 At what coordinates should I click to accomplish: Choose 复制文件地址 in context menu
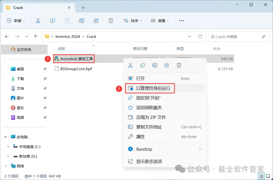click(x=165, y=127)
